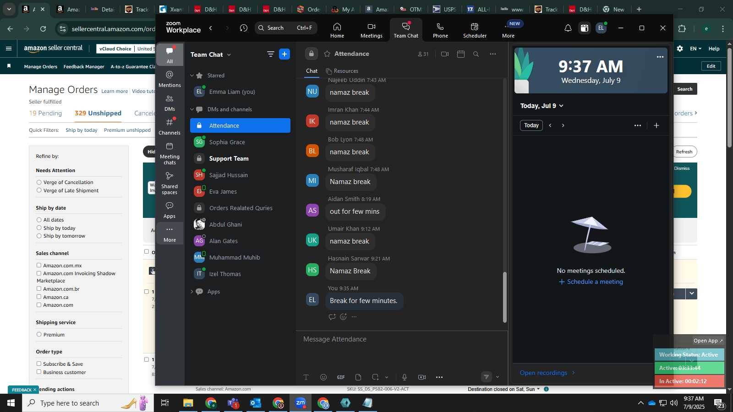733x412 pixels.
Task: Select Ship by tomorrow radio option
Action: [39, 236]
